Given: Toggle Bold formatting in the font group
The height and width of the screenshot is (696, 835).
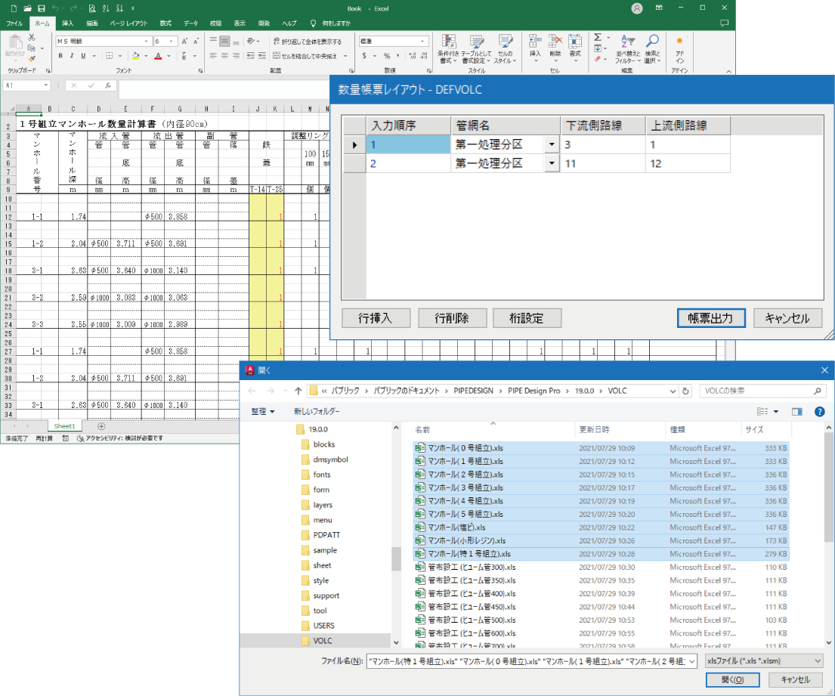Looking at the screenshot, I should pos(61,56).
